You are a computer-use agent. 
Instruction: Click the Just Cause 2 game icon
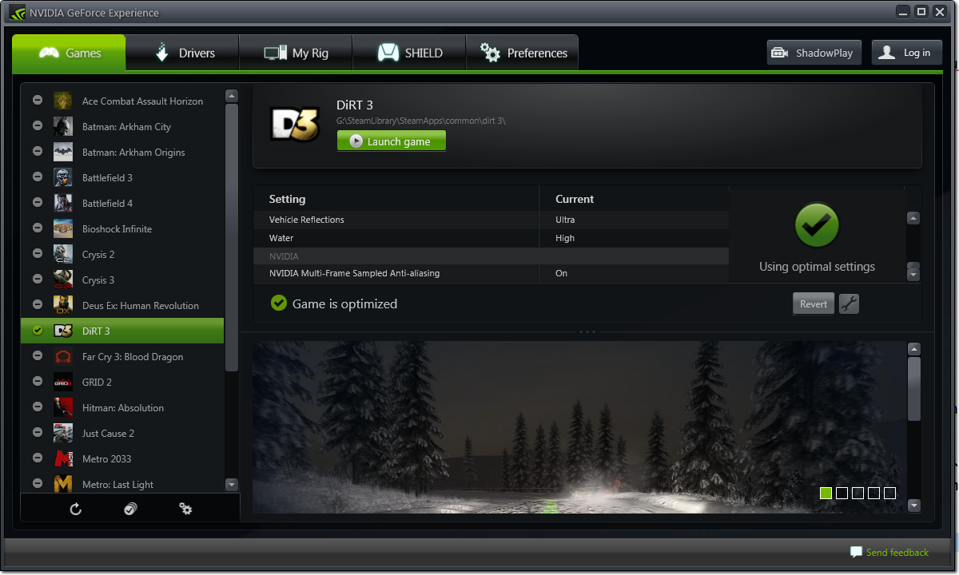click(x=63, y=433)
